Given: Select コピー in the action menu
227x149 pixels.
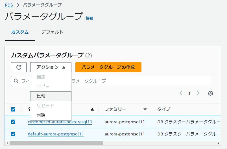Looking at the screenshot, I should 51,87.
